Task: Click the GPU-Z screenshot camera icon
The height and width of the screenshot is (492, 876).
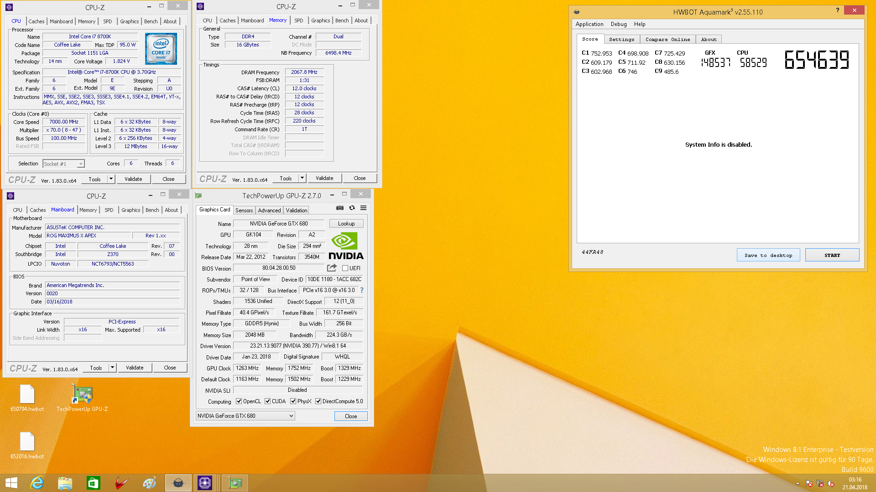Action: click(x=340, y=208)
